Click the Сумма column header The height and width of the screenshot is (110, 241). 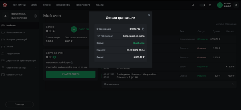click(x=216, y=31)
